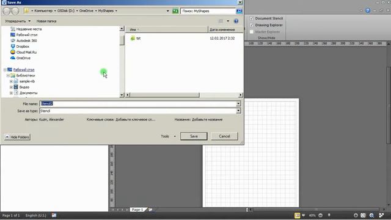Start the search with the search box icon

click(x=239, y=11)
